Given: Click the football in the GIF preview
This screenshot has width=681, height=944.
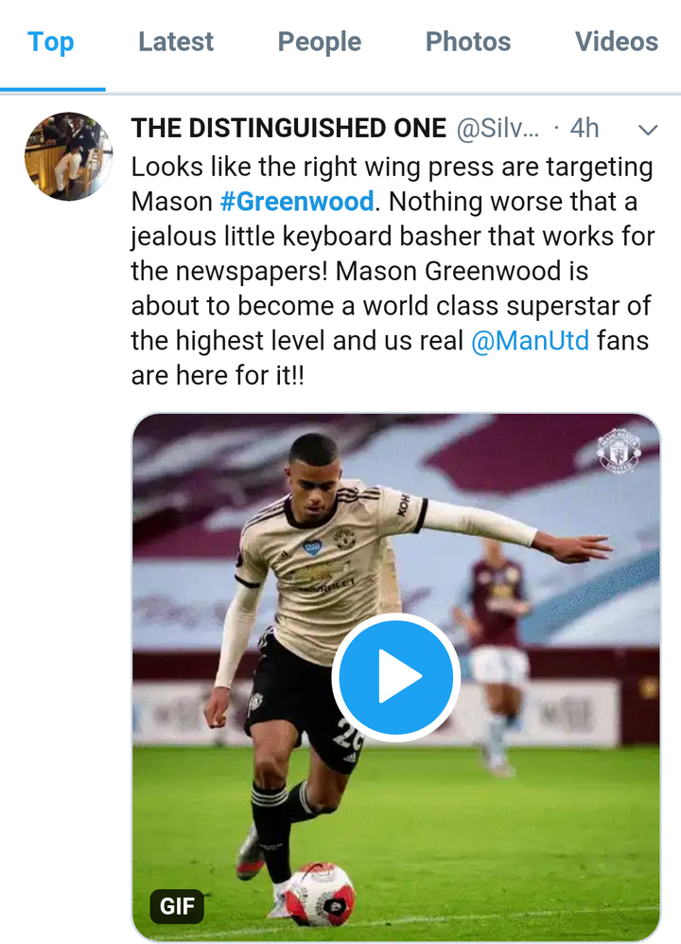Looking at the screenshot, I should (x=320, y=895).
